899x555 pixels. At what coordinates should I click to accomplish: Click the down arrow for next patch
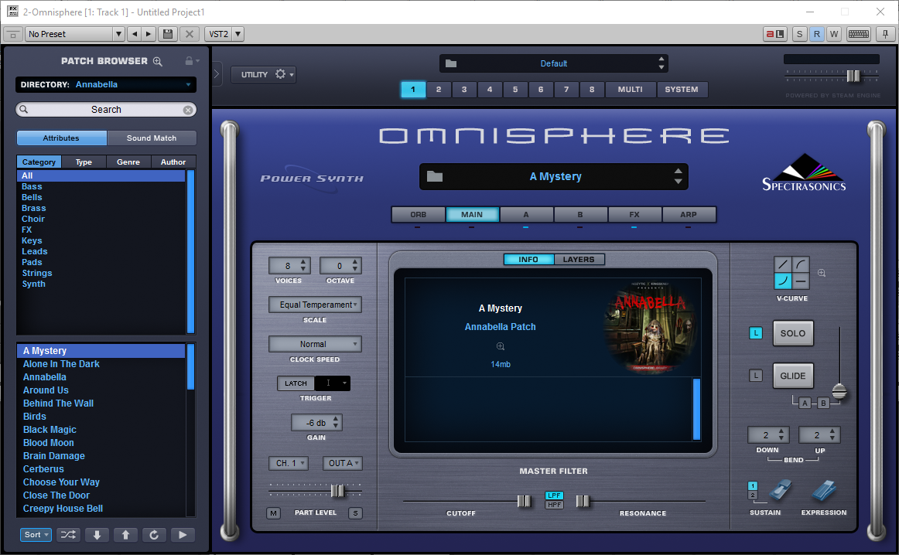coord(97,535)
